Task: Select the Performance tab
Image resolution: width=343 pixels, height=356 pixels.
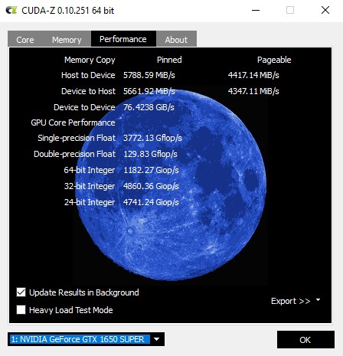Action: coord(123,39)
